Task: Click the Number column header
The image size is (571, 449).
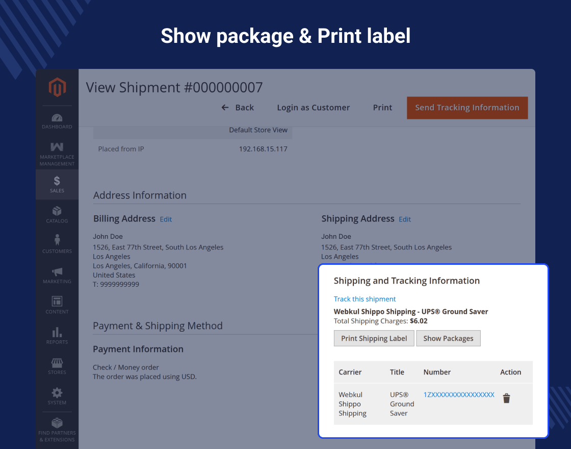Action: (x=437, y=372)
